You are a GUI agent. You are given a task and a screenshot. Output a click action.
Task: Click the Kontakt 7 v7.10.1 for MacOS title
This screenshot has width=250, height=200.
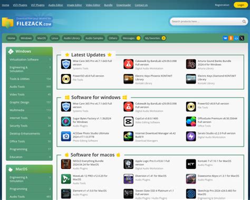pos(215,161)
